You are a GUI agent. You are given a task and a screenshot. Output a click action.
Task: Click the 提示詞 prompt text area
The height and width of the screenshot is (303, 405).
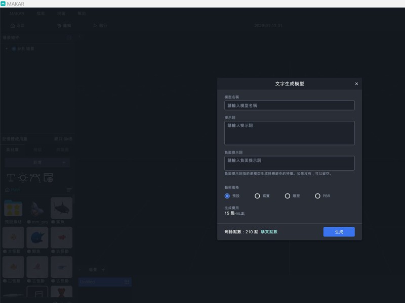289,133
